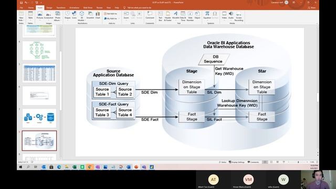336x189 pixels.
Task: Toggle the Notes pane in status bar
Action: (223, 162)
